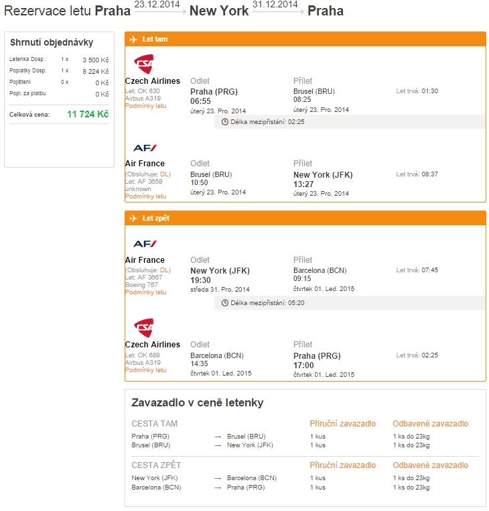View 'Podmínky letu' for flight OK 689

pos(145,370)
